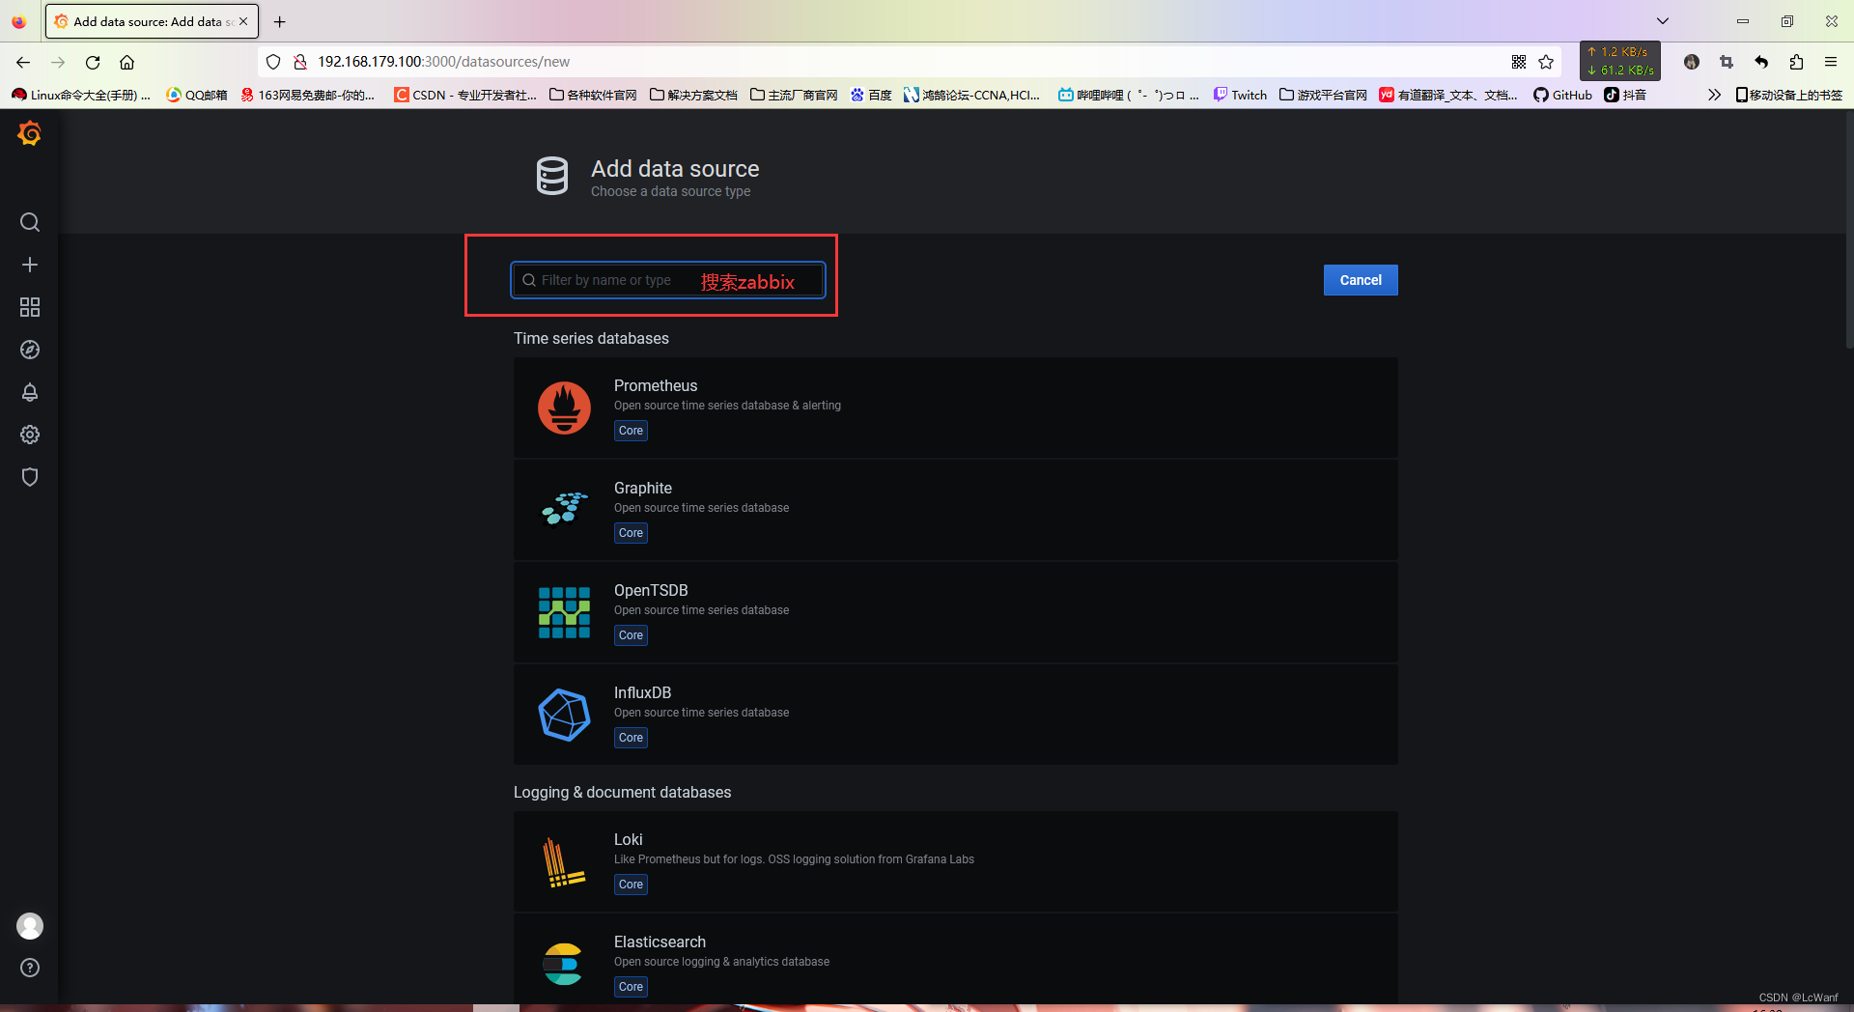Open the user profile avatar in sidebar
The width and height of the screenshot is (1854, 1012).
pyautogui.click(x=30, y=926)
